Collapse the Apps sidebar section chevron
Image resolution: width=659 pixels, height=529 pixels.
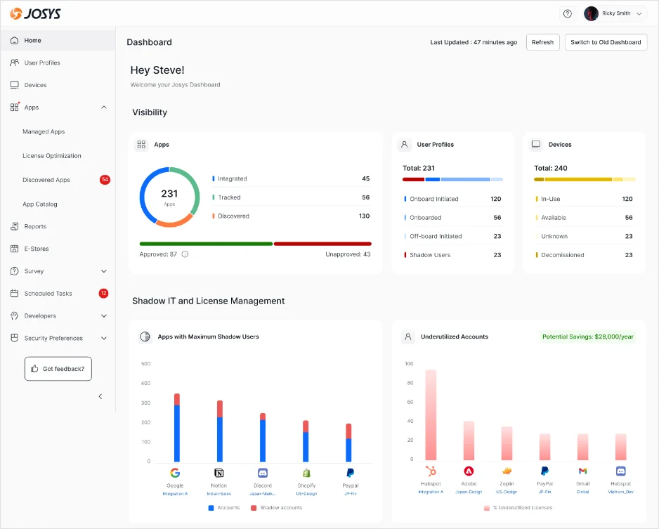pos(104,107)
